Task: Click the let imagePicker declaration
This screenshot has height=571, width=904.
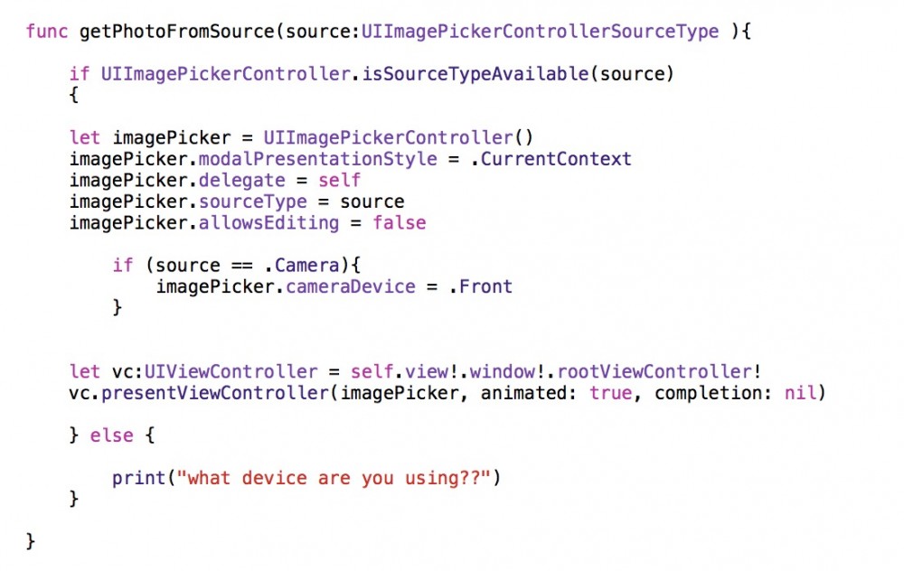Action: [x=150, y=137]
